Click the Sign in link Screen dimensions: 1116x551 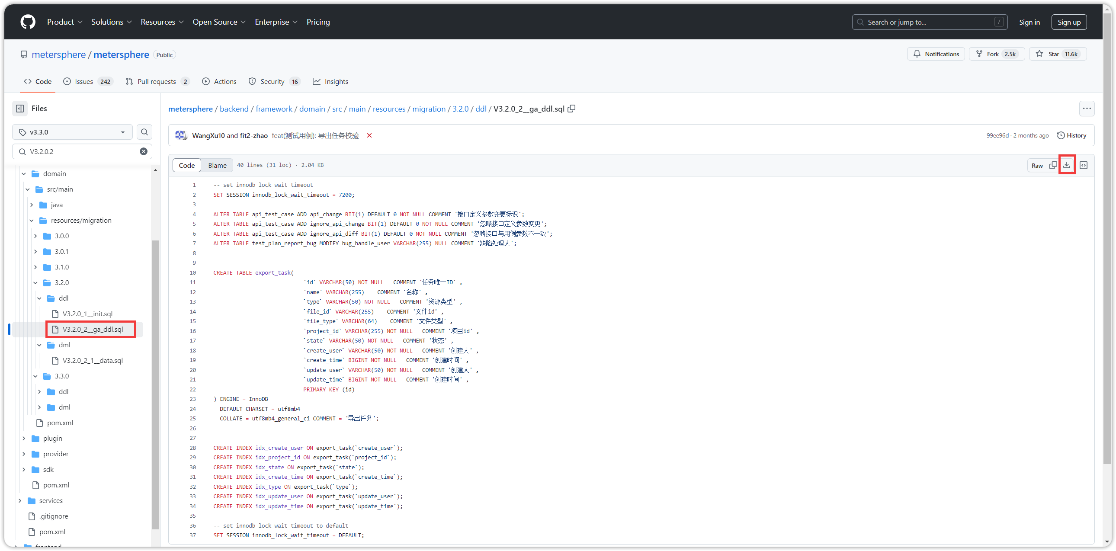[1029, 22]
